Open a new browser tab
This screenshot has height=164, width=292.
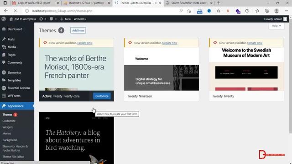[x=219, y=3]
